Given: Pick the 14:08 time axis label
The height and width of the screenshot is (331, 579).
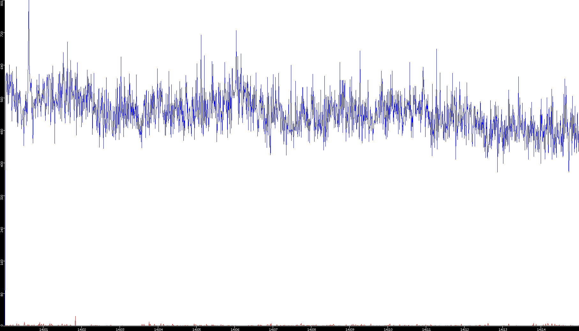Looking at the screenshot, I should [x=311, y=329].
